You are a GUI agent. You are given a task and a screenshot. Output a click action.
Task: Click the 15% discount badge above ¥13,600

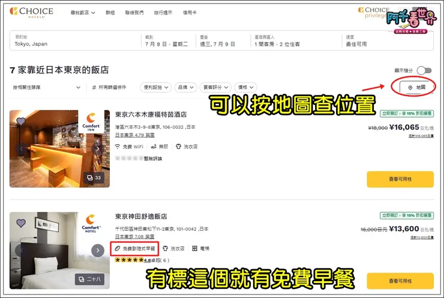(407, 216)
